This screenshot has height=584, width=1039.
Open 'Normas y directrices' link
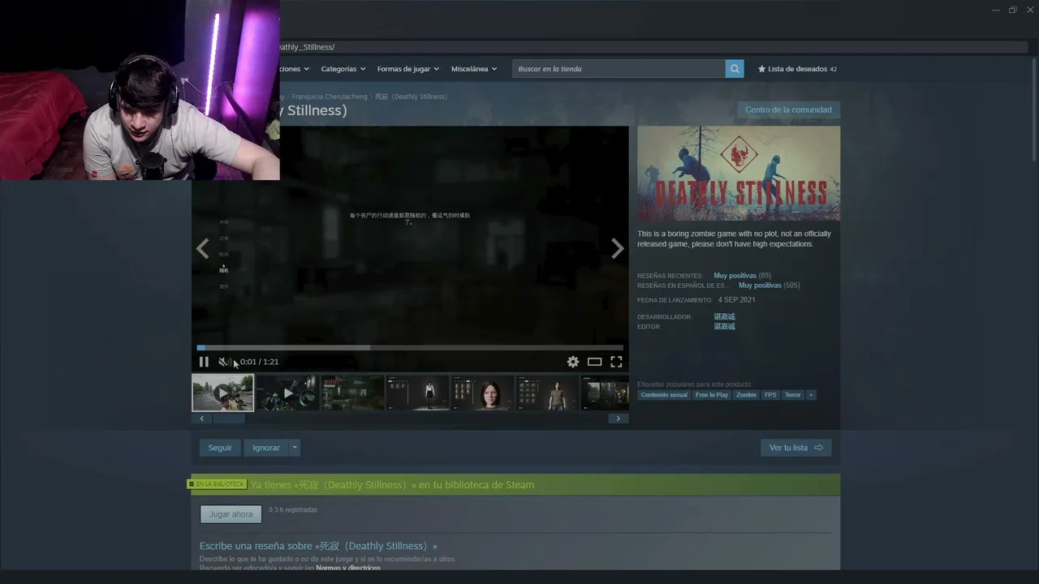coord(348,568)
